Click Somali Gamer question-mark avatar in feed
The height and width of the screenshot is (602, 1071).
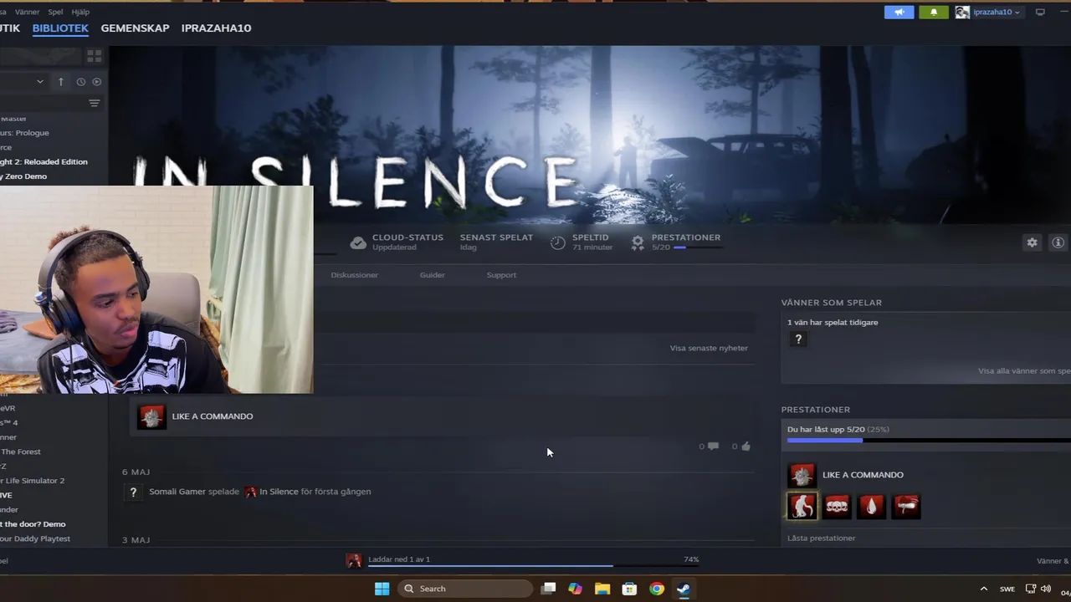coord(132,492)
